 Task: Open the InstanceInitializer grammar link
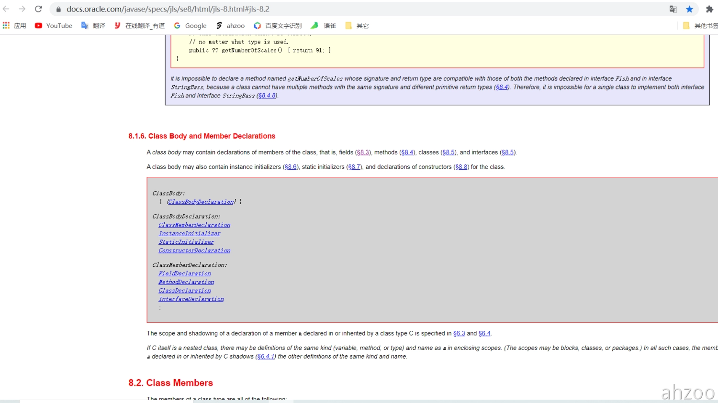(x=190, y=234)
